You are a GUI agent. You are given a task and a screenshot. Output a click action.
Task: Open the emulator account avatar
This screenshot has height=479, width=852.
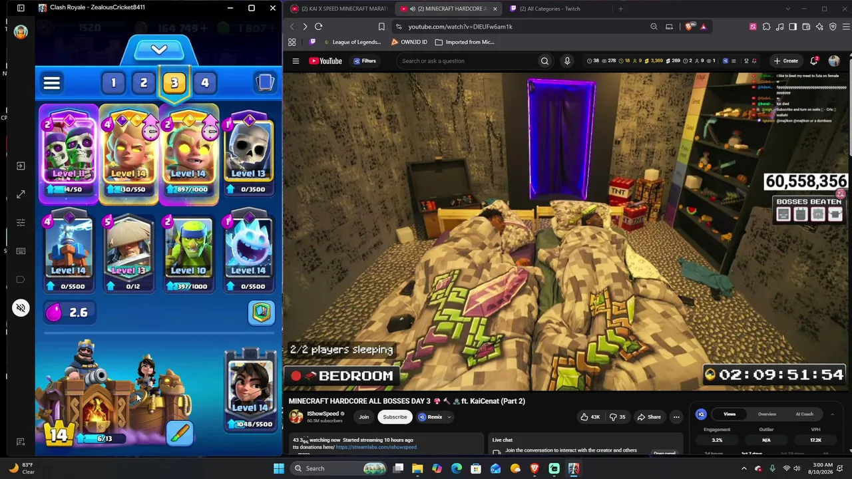pos(21,31)
